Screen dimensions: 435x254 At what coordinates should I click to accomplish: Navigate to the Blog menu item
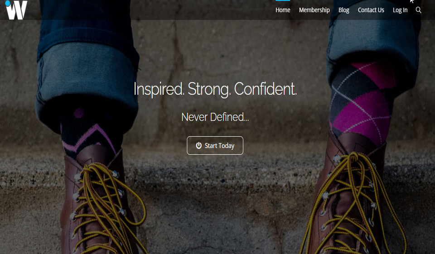click(344, 10)
